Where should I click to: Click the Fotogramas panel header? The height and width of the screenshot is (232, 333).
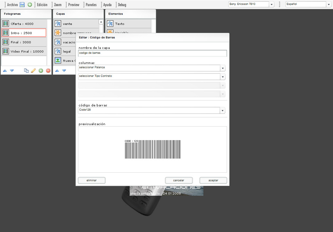tap(26, 14)
